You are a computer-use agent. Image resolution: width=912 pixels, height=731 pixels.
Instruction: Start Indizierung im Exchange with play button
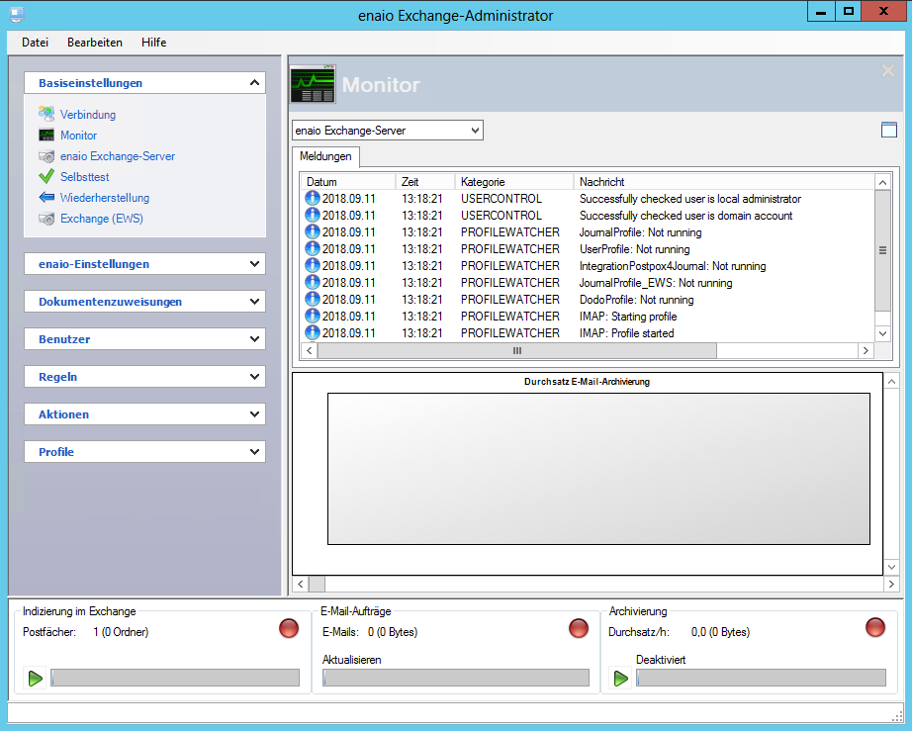(x=36, y=679)
